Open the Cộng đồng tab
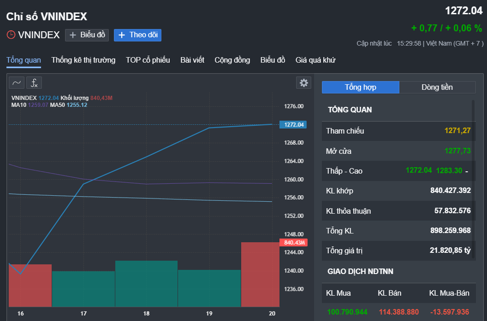Image resolution: width=487 pixels, height=321 pixels. pos(232,60)
